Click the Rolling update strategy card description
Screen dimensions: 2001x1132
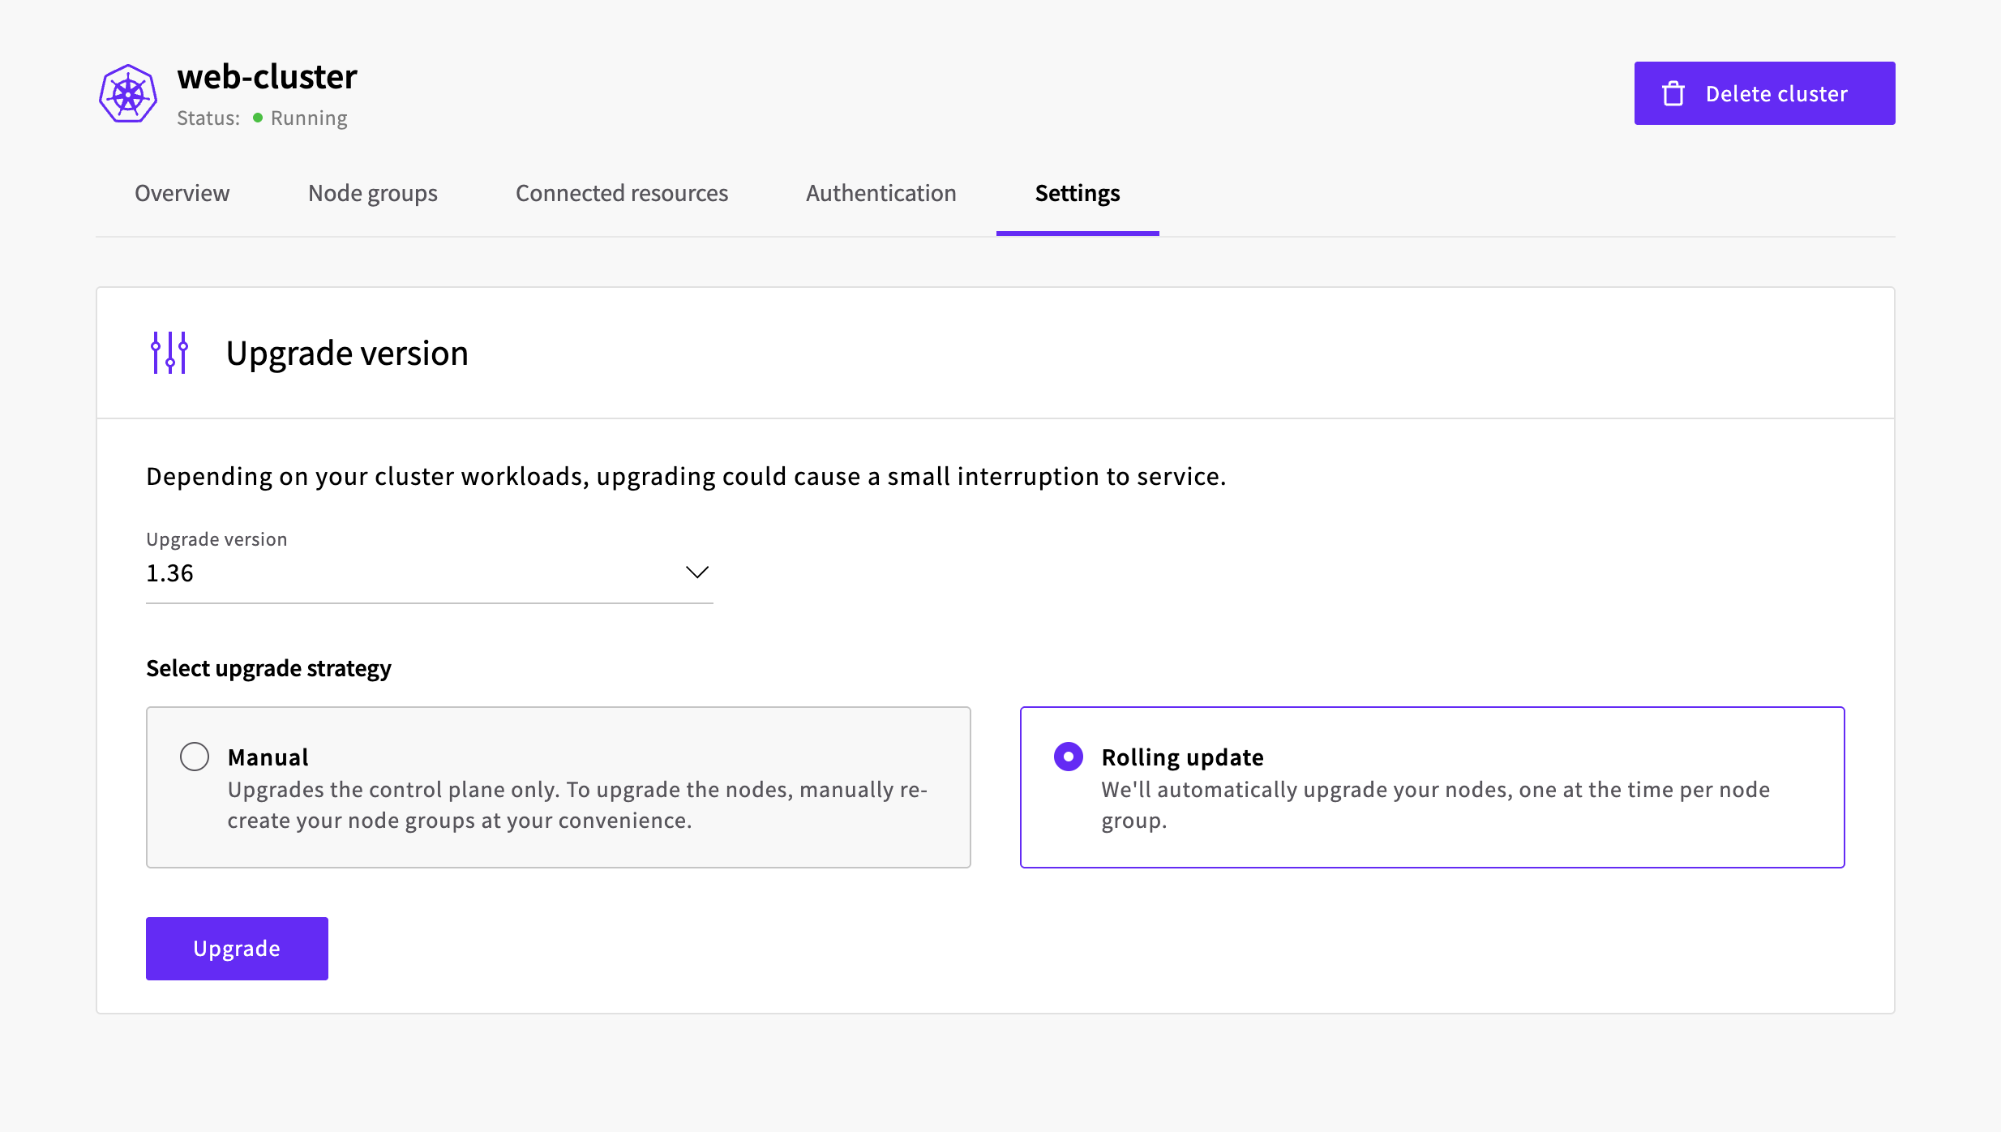(x=1435, y=805)
